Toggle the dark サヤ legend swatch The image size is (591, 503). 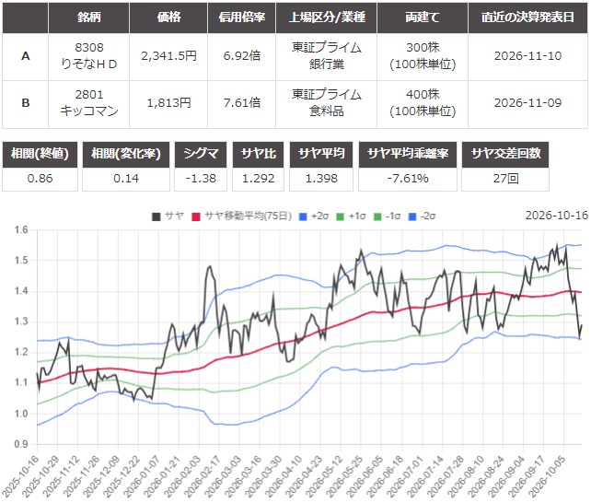coord(156,216)
